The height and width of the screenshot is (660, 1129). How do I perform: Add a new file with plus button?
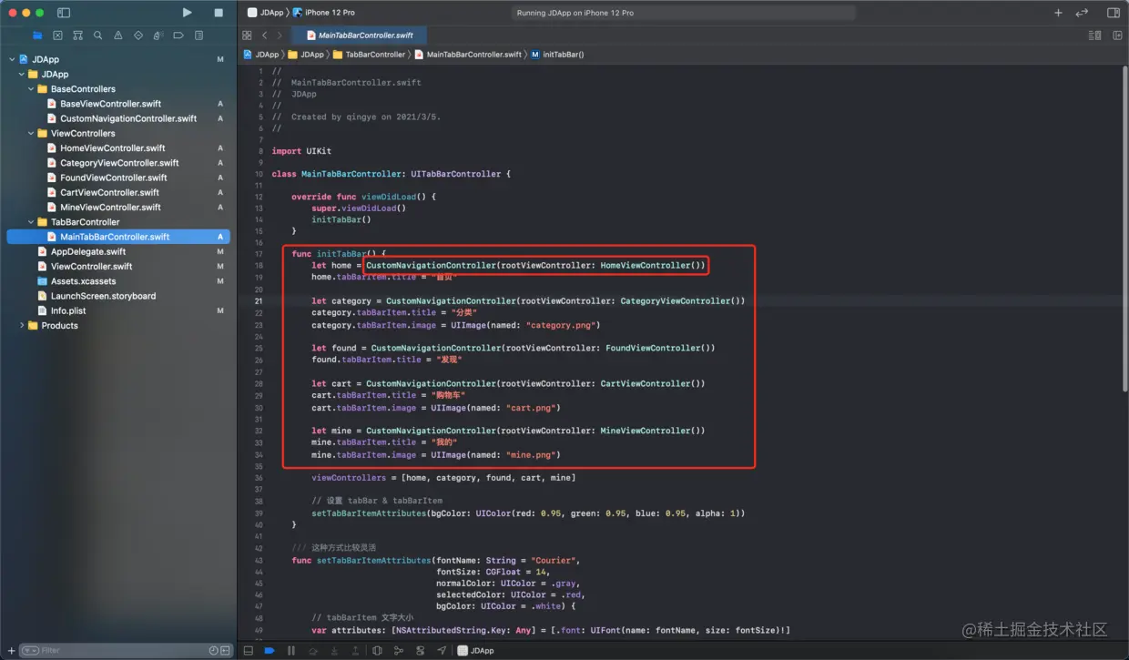11,651
